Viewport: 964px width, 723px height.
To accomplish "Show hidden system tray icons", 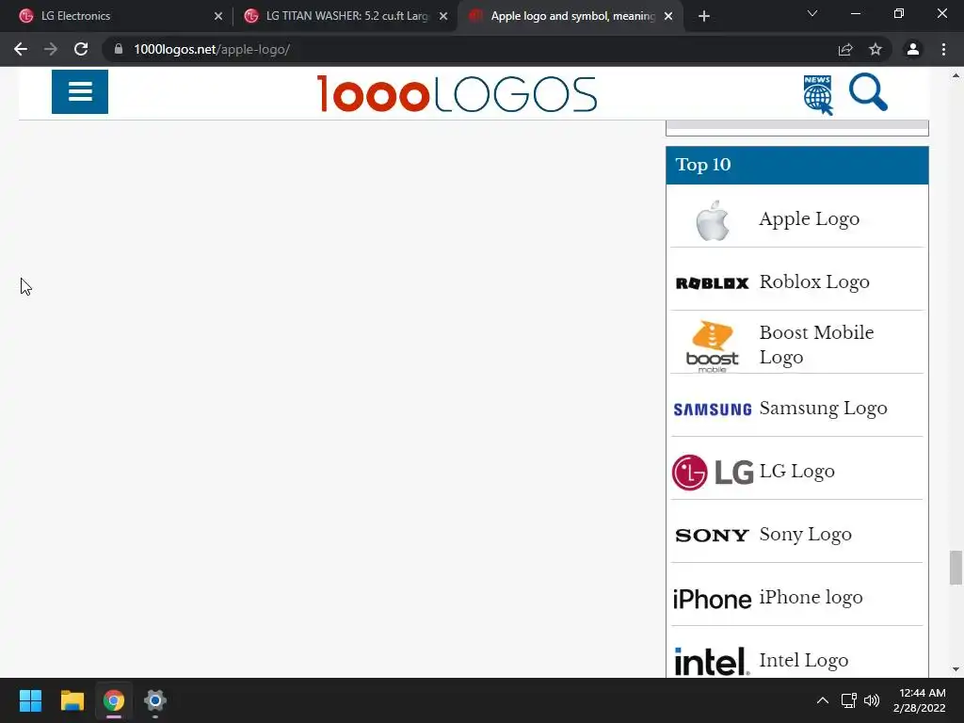I will 823,700.
